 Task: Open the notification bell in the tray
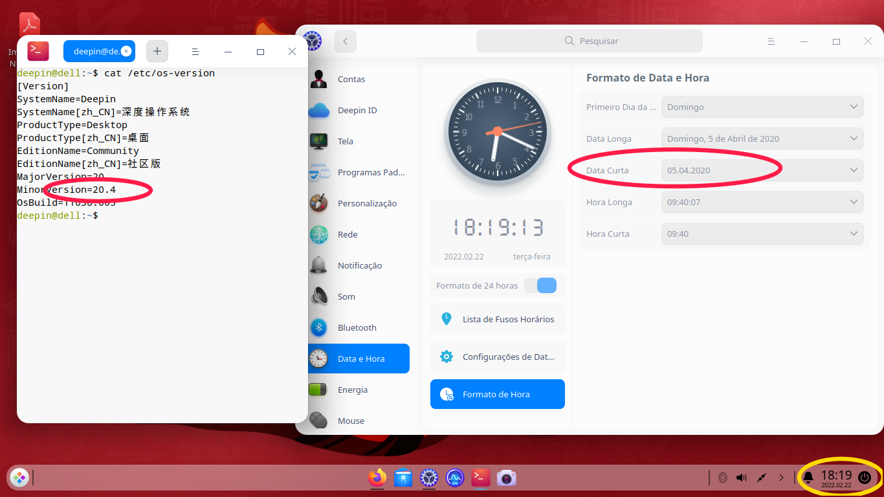click(x=808, y=478)
